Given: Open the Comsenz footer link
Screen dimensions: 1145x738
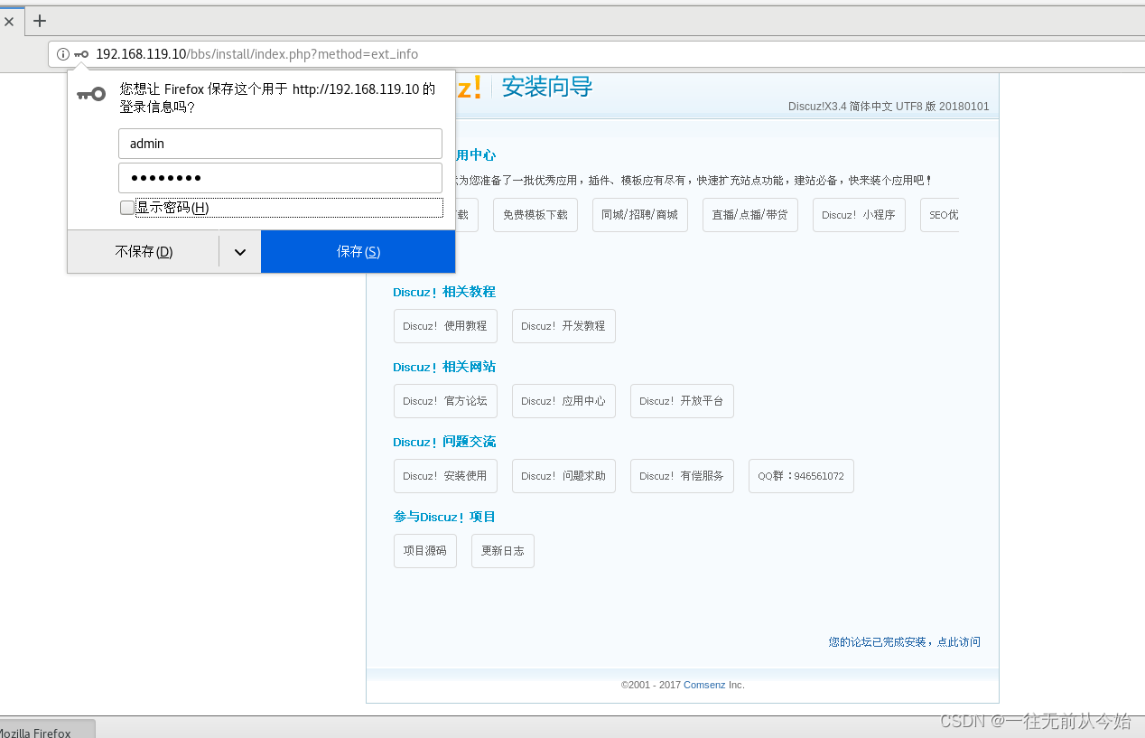Looking at the screenshot, I should [704, 685].
